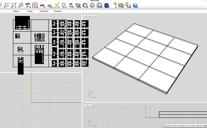Toggle History recording
The width and height of the screenshot is (207, 128).
(x=58, y=11)
